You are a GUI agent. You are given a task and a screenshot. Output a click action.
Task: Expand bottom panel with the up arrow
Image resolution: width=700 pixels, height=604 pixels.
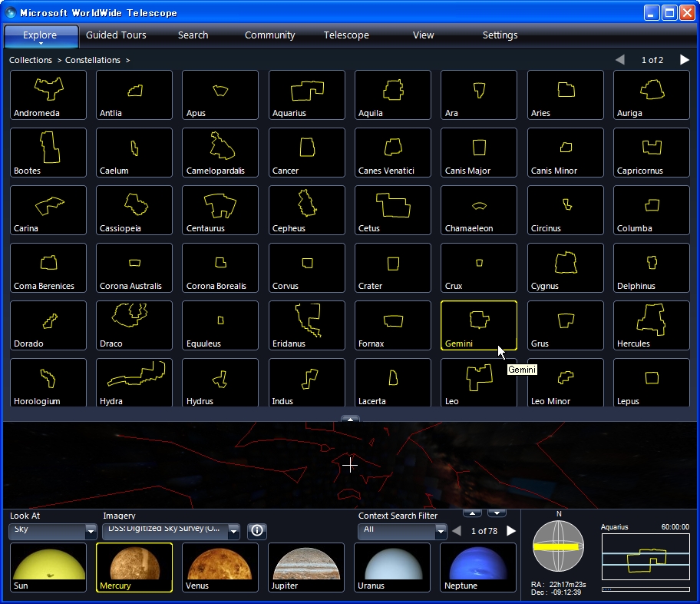[x=472, y=513]
